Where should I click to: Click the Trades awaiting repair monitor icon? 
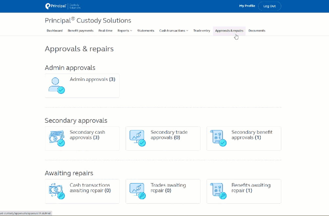[x=137, y=191]
